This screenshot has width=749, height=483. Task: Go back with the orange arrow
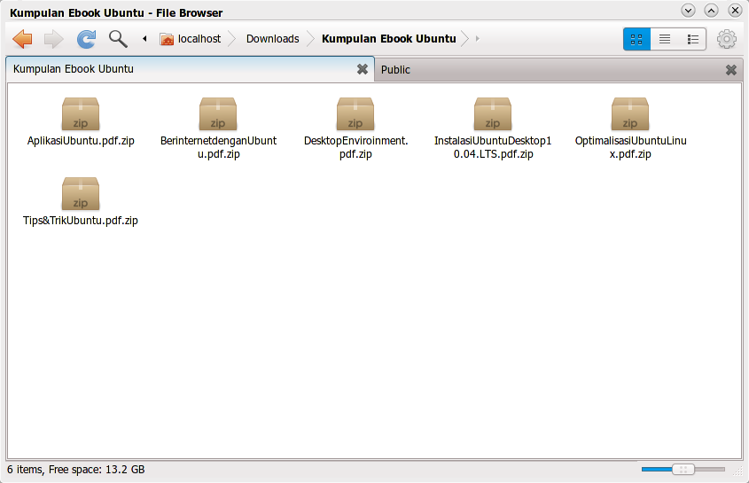22,39
